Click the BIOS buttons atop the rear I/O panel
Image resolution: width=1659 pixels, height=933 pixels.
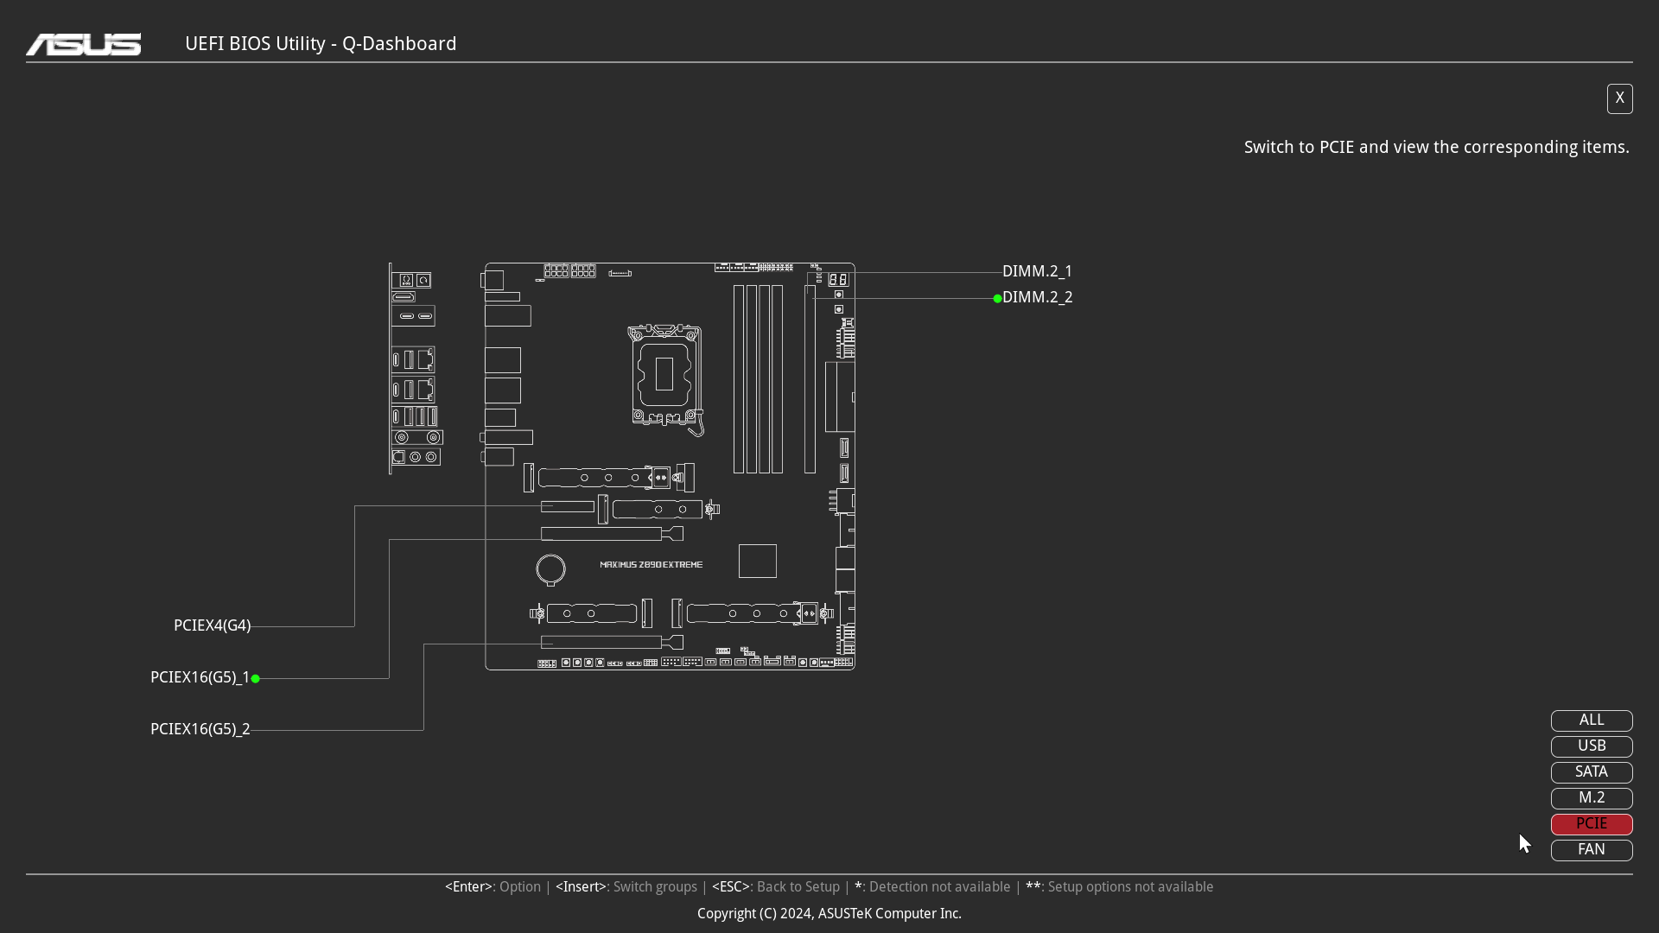pyautogui.click(x=411, y=281)
